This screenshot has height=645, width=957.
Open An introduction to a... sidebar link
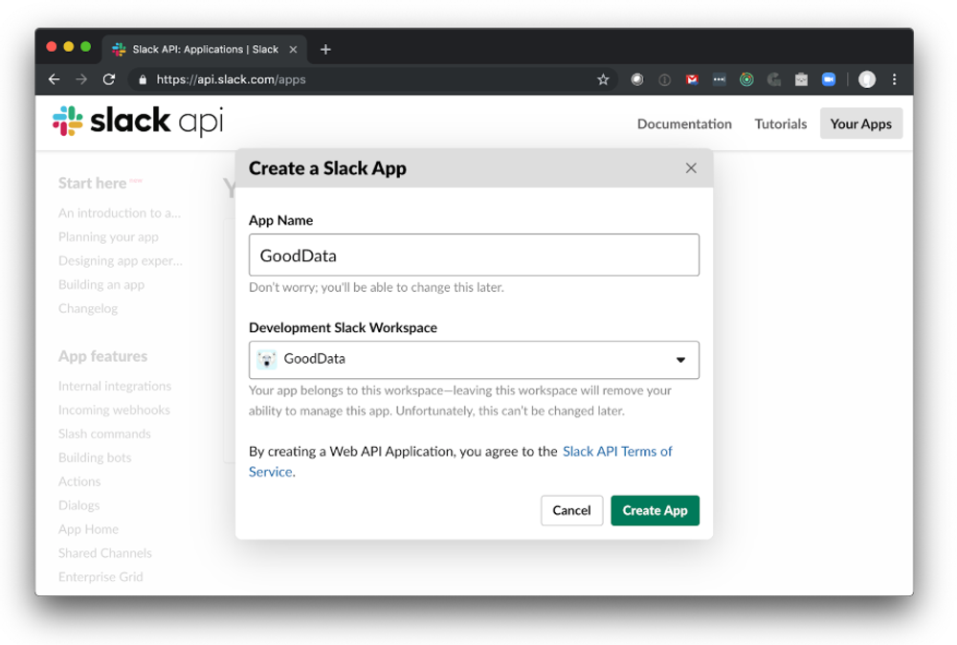point(120,213)
